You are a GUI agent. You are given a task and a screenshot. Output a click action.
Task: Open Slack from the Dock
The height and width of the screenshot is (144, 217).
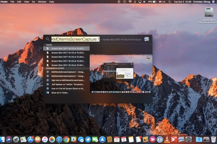click(x=73, y=140)
